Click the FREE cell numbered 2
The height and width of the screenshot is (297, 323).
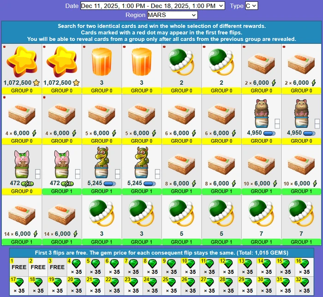[38, 267]
